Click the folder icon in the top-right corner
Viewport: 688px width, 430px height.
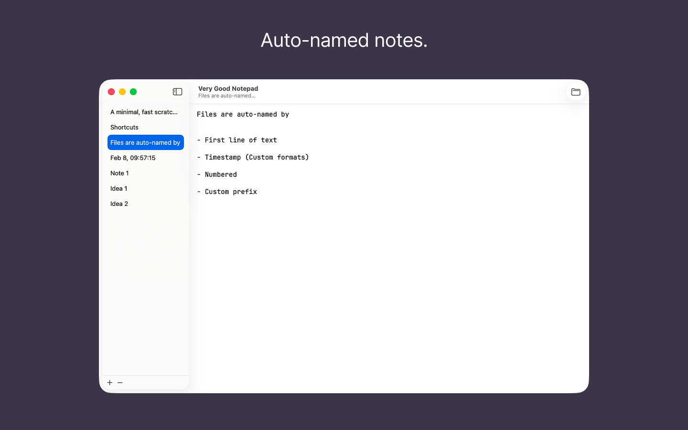[x=575, y=91]
